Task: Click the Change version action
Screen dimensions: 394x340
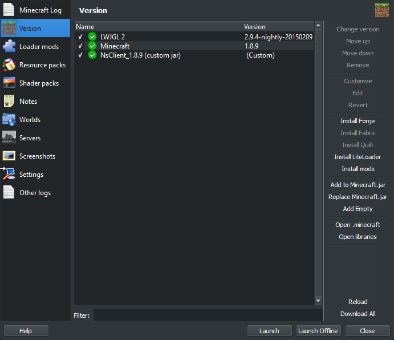Action: pos(358,29)
